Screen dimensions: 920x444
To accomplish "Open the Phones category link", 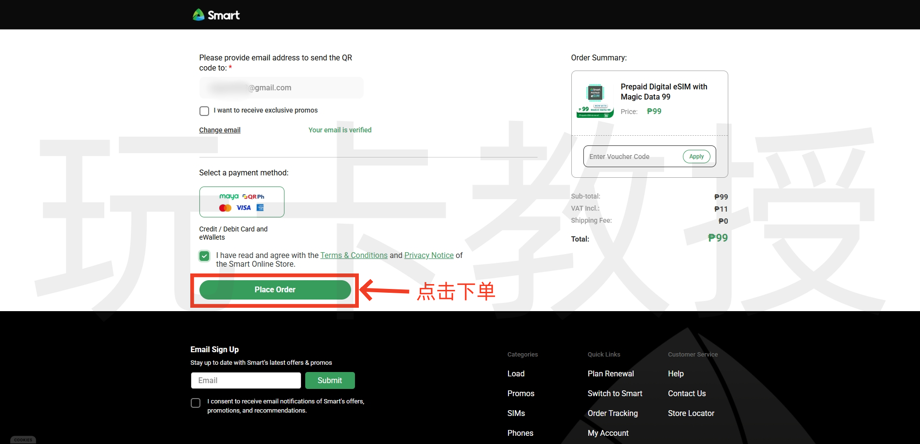I will pyautogui.click(x=520, y=433).
